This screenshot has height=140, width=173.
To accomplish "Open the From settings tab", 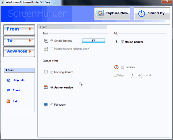I will click(19, 30).
